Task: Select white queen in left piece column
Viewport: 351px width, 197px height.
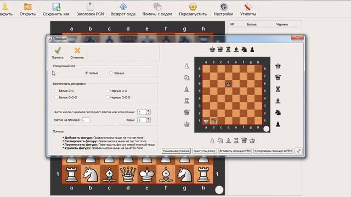Action: (186, 112)
